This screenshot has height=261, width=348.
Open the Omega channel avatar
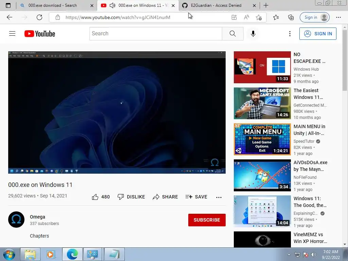click(x=16, y=220)
